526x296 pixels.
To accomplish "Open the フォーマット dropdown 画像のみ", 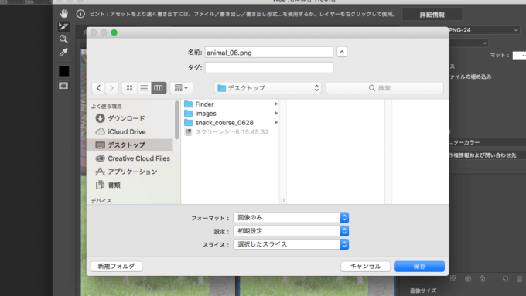I will (x=291, y=218).
